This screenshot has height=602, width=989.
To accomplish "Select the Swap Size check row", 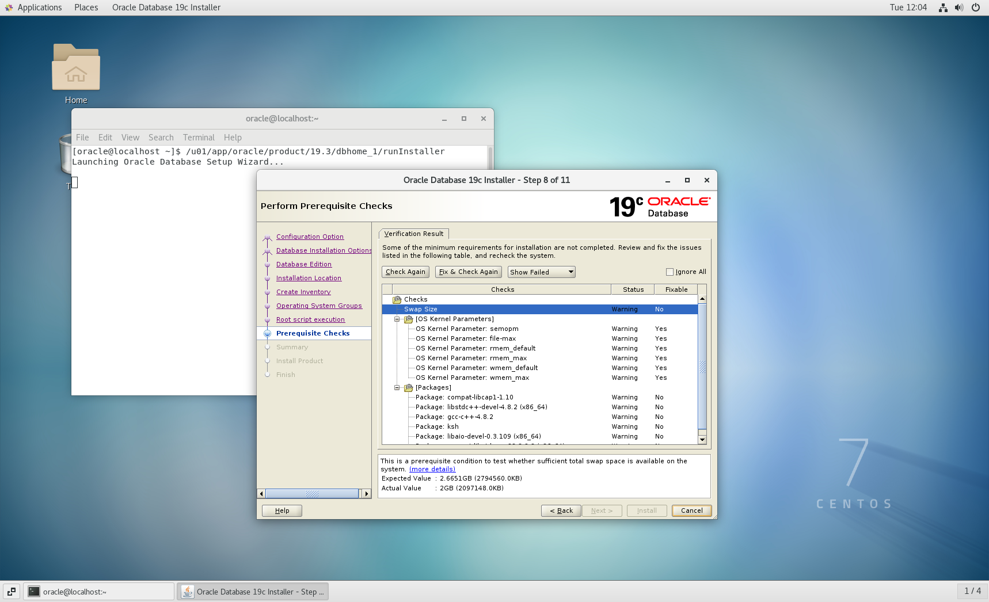I will point(540,309).
